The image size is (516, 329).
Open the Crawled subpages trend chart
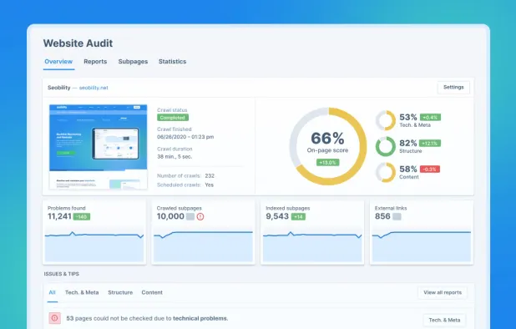tap(203, 246)
